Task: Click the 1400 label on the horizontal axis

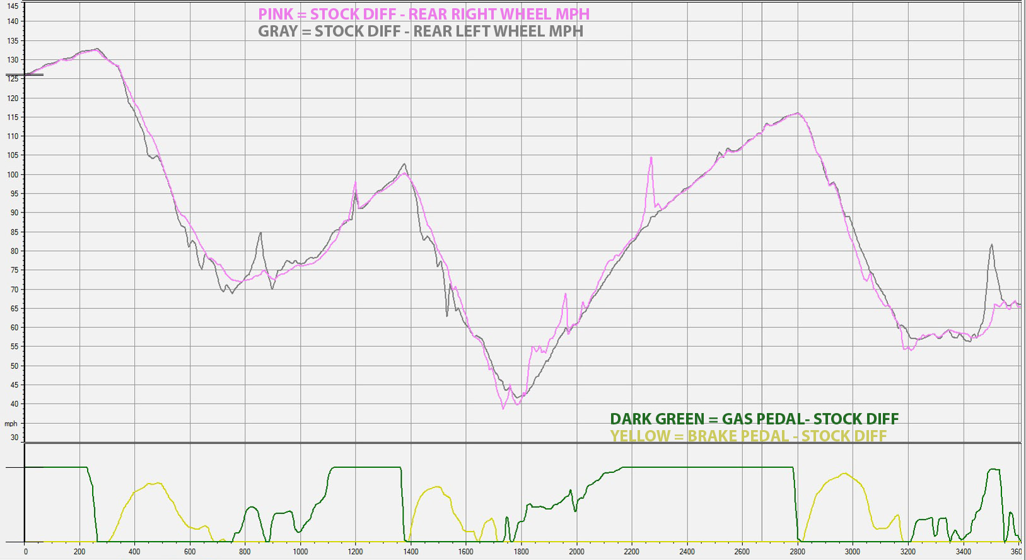Action: tap(411, 552)
